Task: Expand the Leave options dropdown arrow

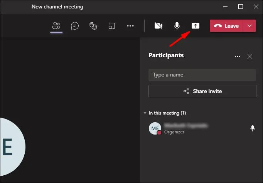Action: coord(250,26)
